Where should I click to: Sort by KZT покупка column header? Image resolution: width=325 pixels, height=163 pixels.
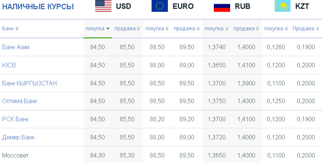(273, 28)
